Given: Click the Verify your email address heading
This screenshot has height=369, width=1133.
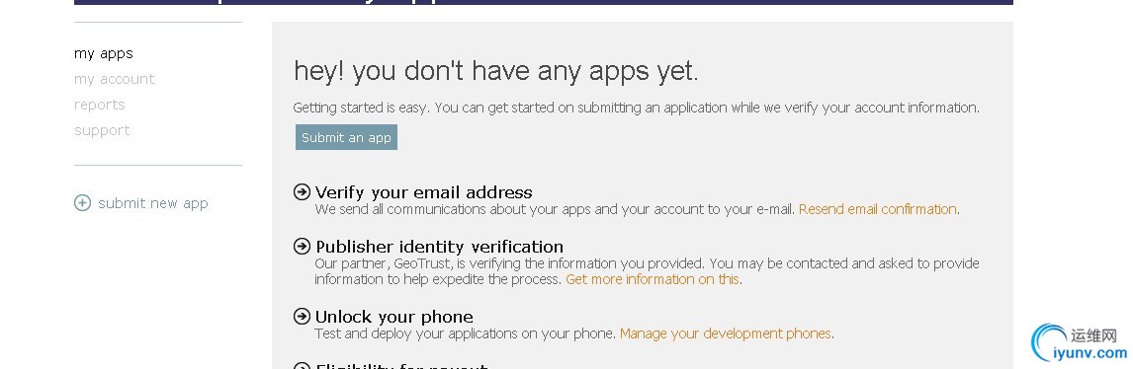Looking at the screenshot, I should [423, 192].
